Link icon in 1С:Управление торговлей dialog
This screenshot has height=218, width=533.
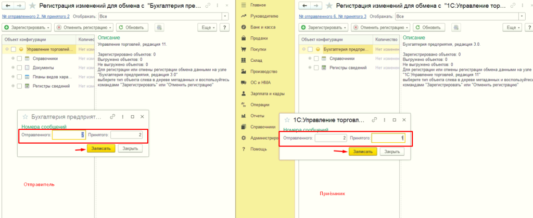(x=374, y=120)
